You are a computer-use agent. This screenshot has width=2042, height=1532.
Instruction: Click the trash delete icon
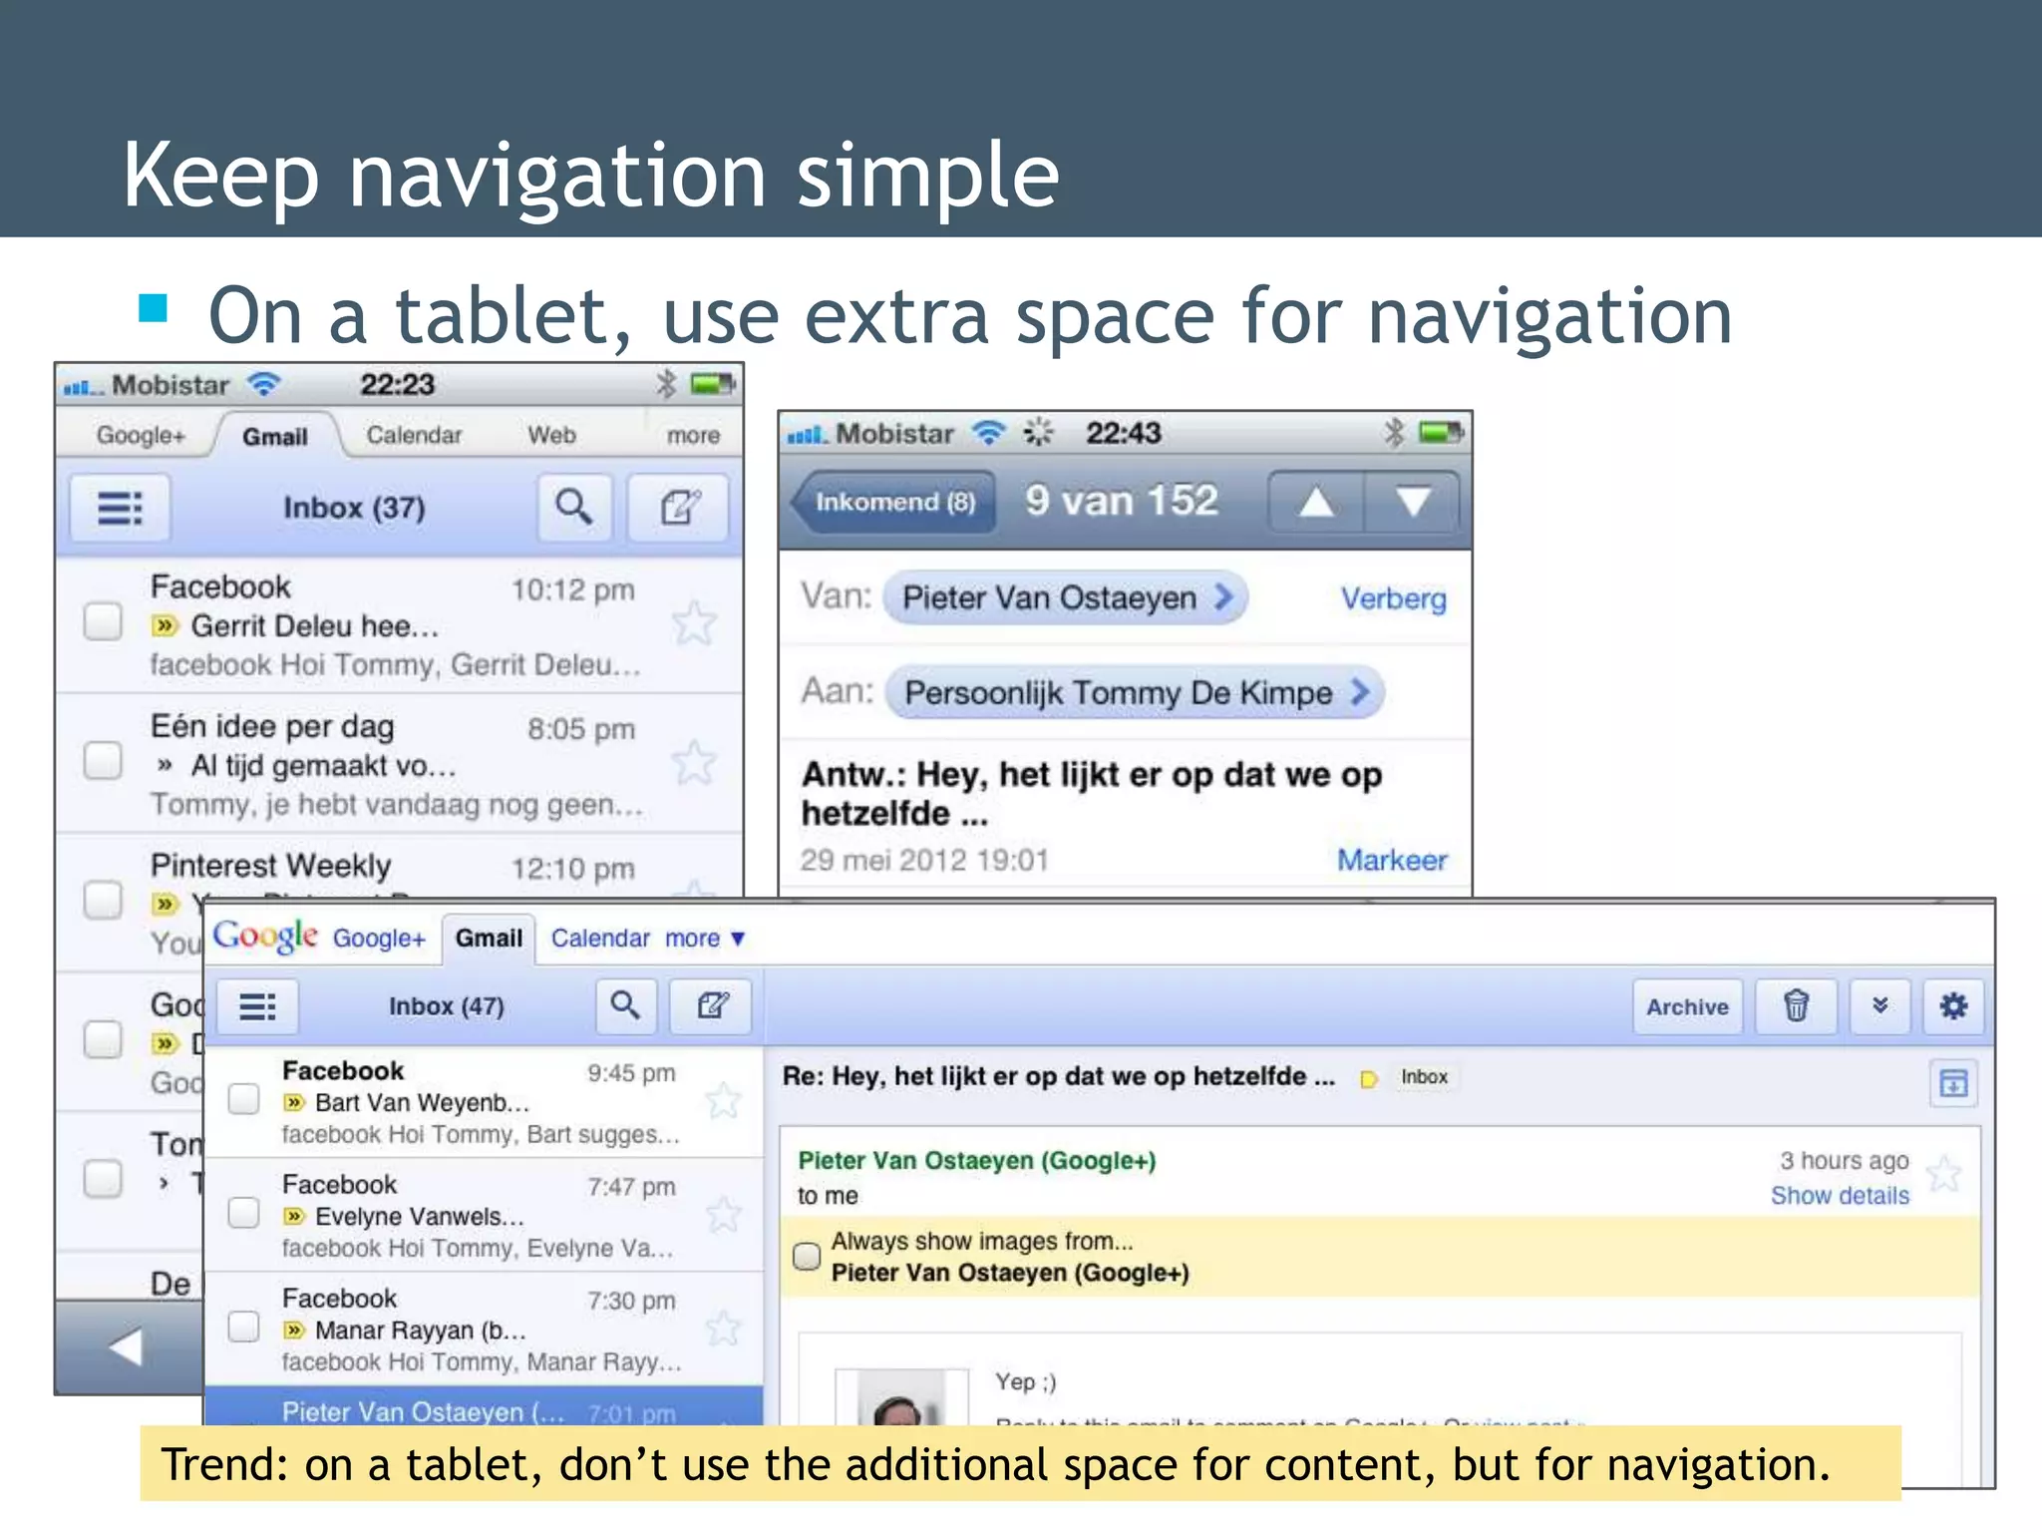(x=1796, y=1005)
